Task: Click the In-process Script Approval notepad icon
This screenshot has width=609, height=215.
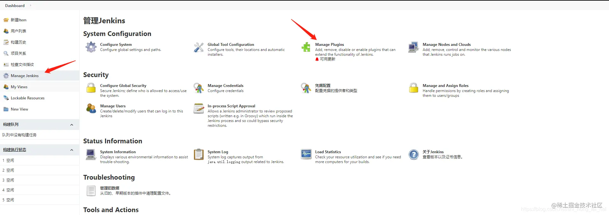Action: tap(199, 108)
